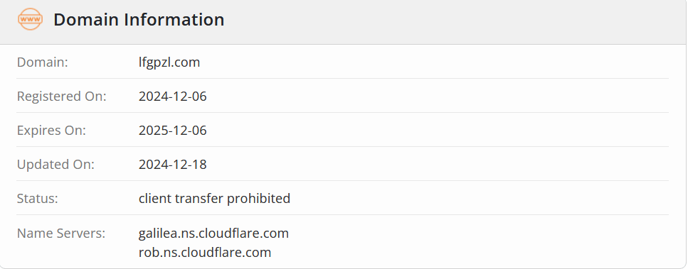Select galilea.ns.cloudflare.com name server
This screenshot has height=269, width=688.
[213, 233]
